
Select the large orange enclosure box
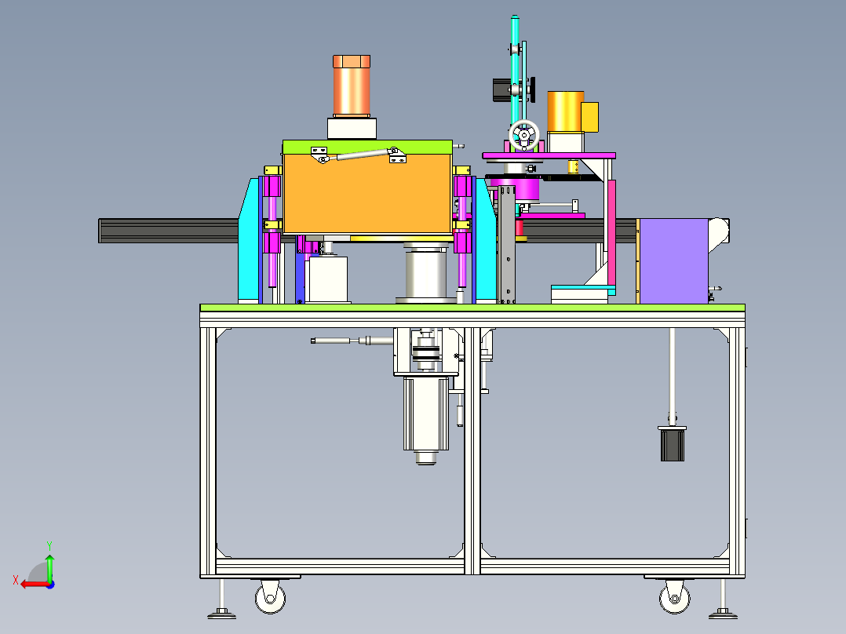(x=367, y=194)
